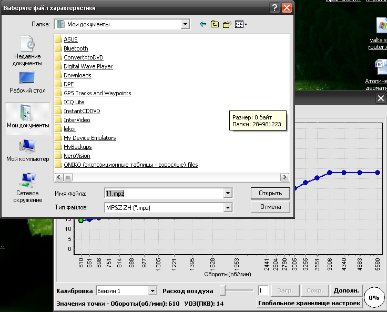Screen dimensions: 387x312
Task: Open the file type MPSZ-ZH dropdown
Action: [227, 208]
